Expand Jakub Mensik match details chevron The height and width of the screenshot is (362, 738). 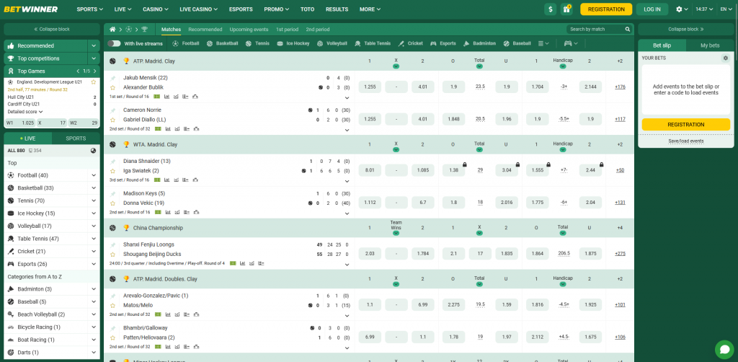347,98
